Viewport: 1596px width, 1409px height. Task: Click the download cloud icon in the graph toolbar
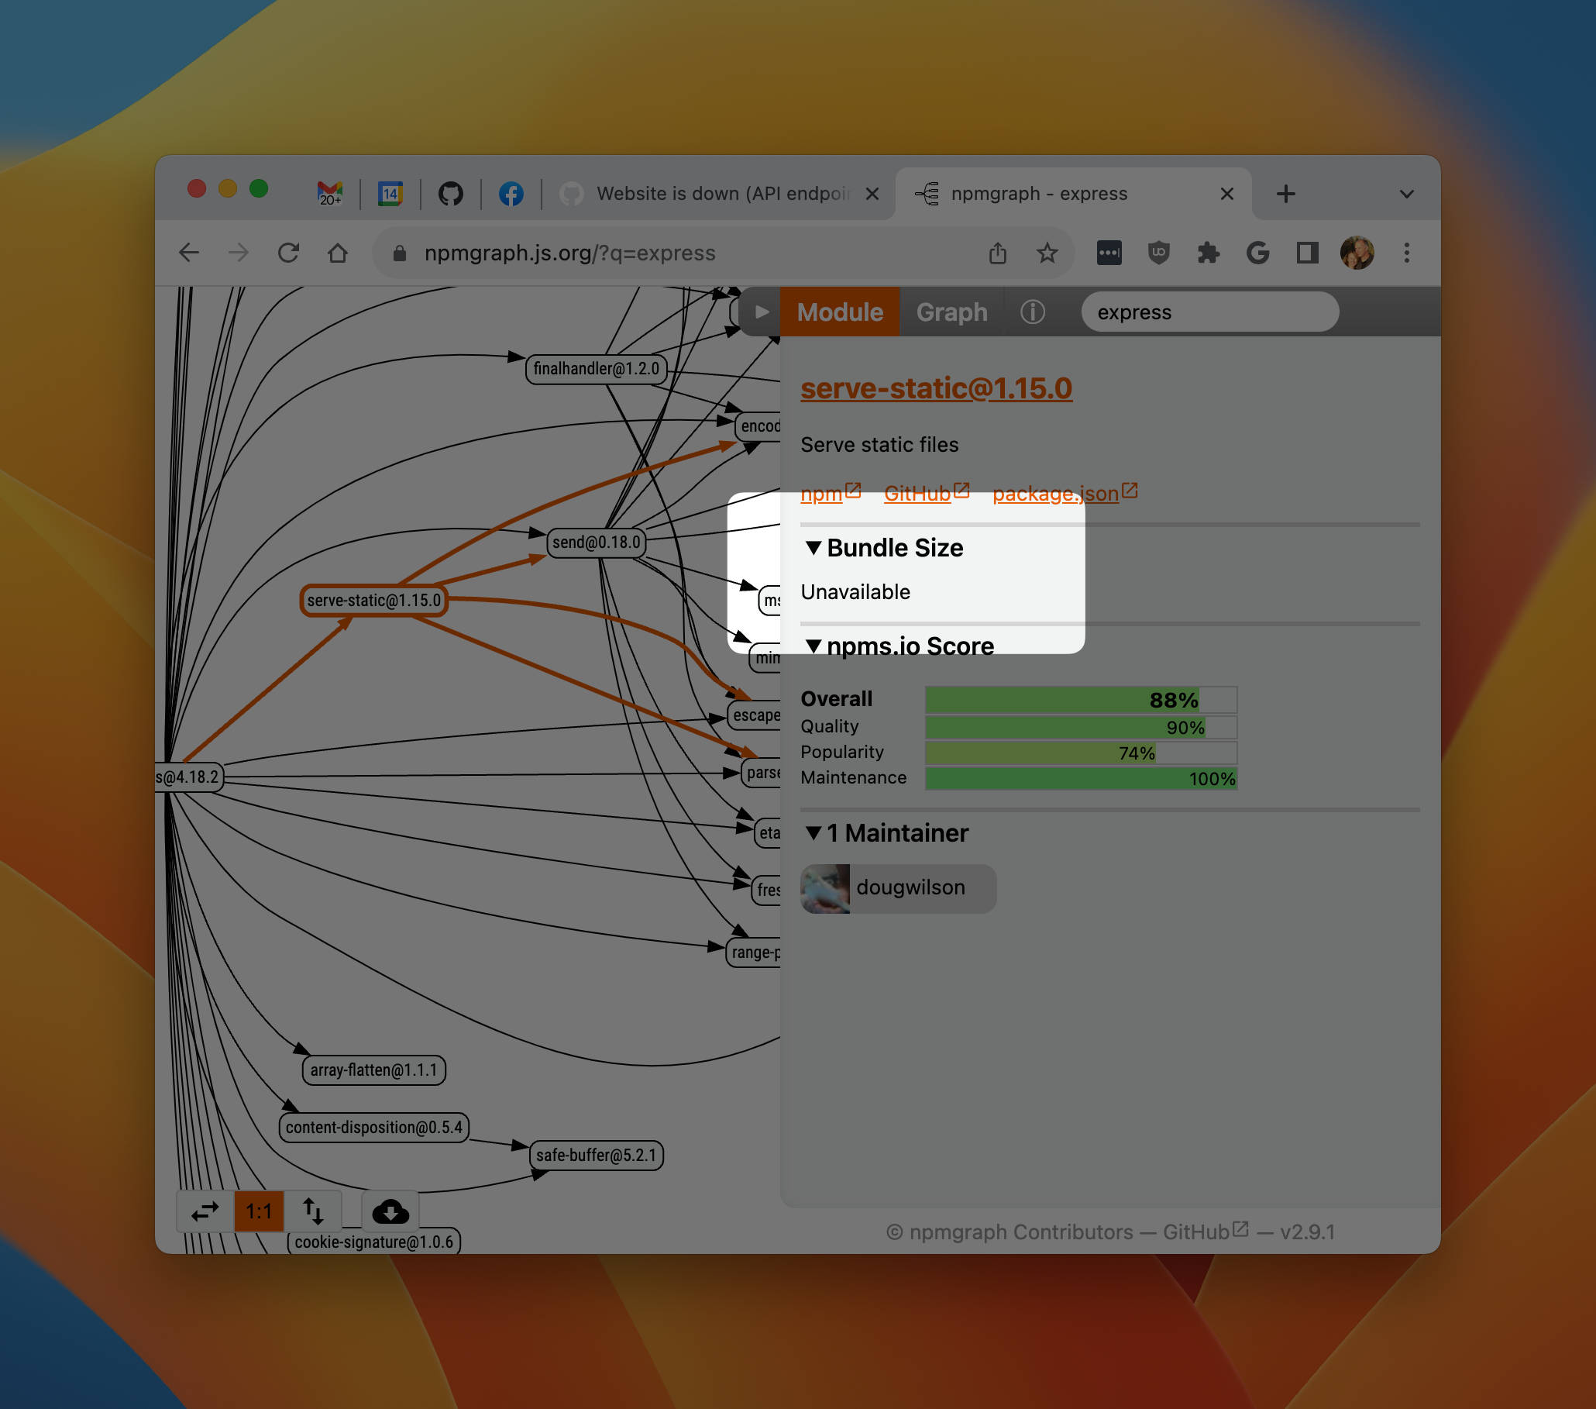[x=390, y=1211]
